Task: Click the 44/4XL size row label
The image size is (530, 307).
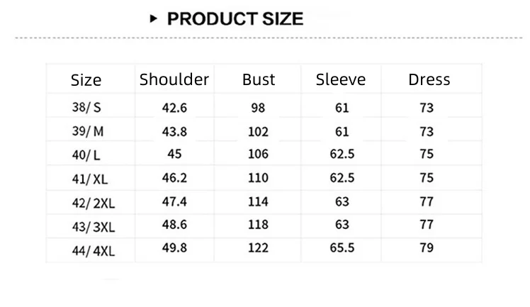Action: click(94, 250)
